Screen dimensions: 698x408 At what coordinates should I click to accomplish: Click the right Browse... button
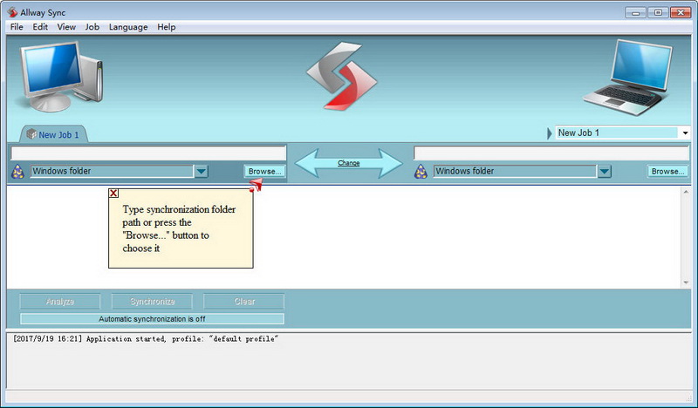point(667,171)
